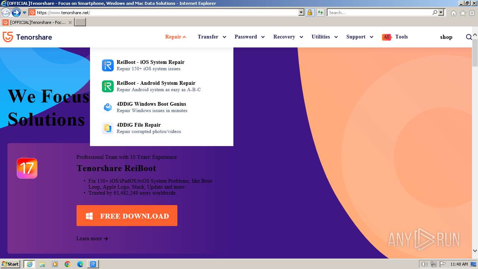Click "Trusted by 63,482,249 users worldwide" text
Image resolution: width=478 pixels, height=269 pixels.
132,193
